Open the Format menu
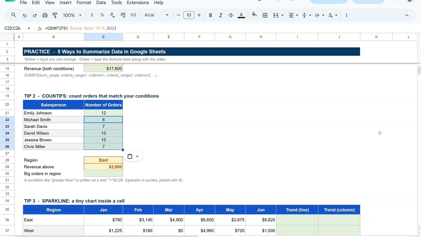The height and width of the screenshot is (237, 421). 84,3
